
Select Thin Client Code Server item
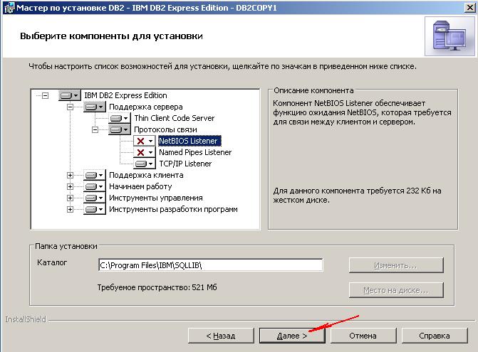click(175, 118)
